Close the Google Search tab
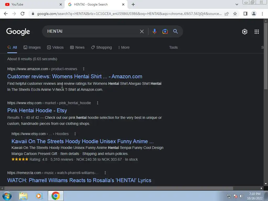Screen dimensions: 268x201 click(x=123, y=4)
